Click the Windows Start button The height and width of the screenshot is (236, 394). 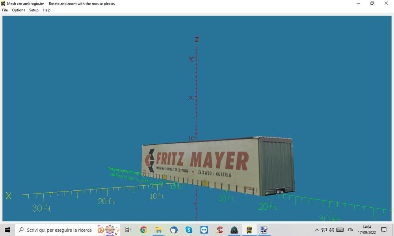7,230
